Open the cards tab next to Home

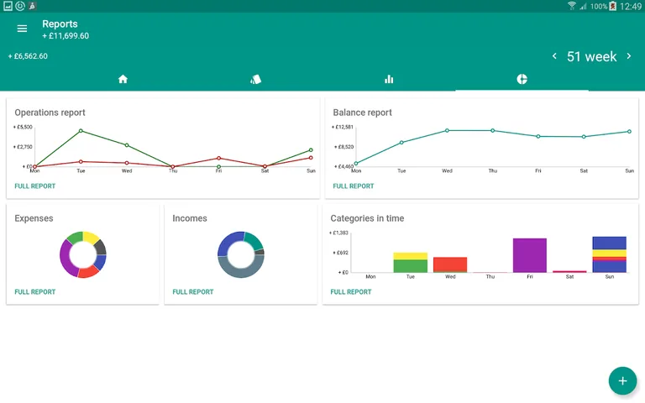point(256,79)
